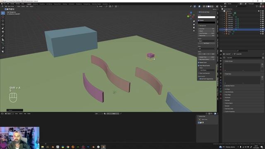The width and height of the screenshot is (265, 149).
Task: Select the Select Box tool in toolbar
Action: [3, 13]
